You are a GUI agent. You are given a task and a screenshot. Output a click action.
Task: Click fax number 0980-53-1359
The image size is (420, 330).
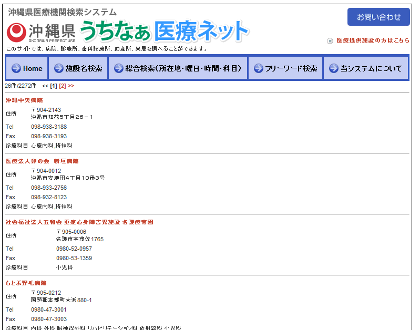[74, 258]
